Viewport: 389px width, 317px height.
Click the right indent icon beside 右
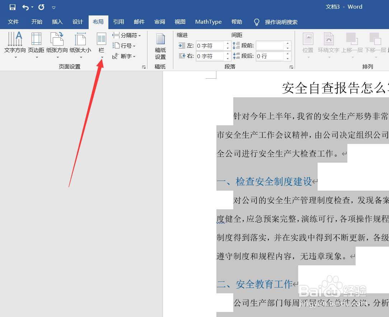182,56
